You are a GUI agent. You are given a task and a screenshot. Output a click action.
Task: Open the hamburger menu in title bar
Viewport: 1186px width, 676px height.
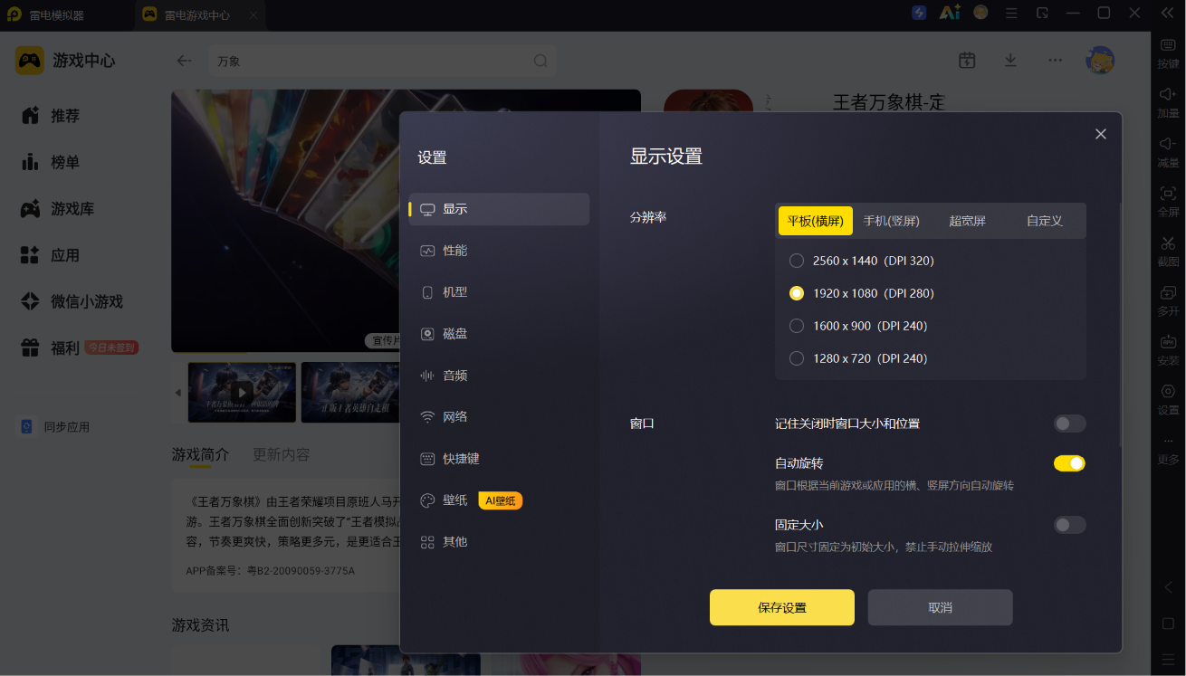(x=1012, y=13)
